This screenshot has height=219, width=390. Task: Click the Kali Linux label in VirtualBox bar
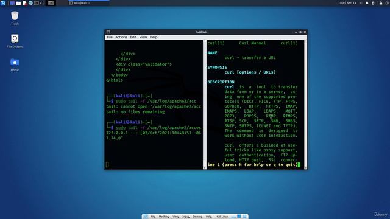tap(222, 217)
